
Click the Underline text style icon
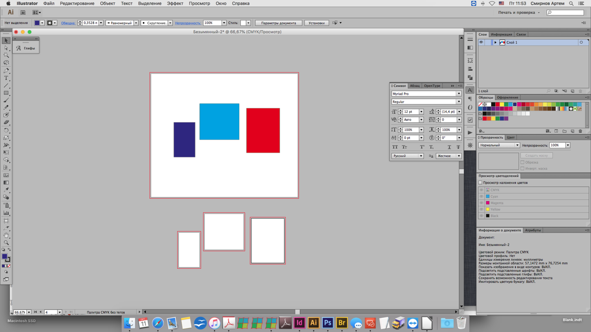click(449, 147)
